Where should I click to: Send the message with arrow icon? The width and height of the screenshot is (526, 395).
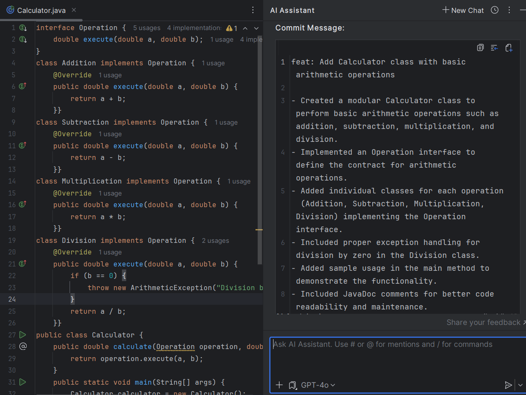point(508,385)
